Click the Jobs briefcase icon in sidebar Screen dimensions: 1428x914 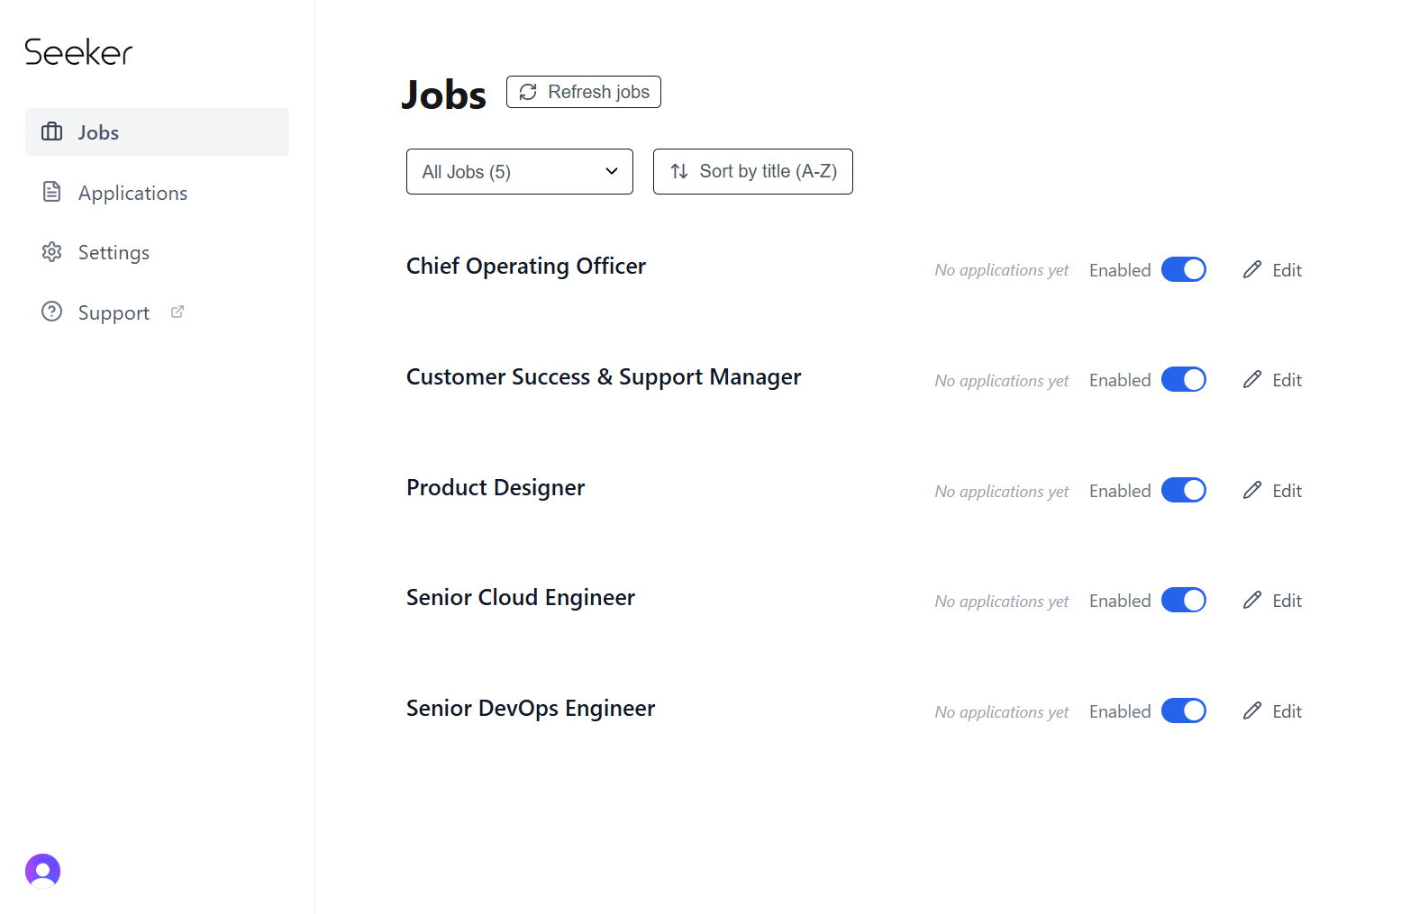point(52,131)
